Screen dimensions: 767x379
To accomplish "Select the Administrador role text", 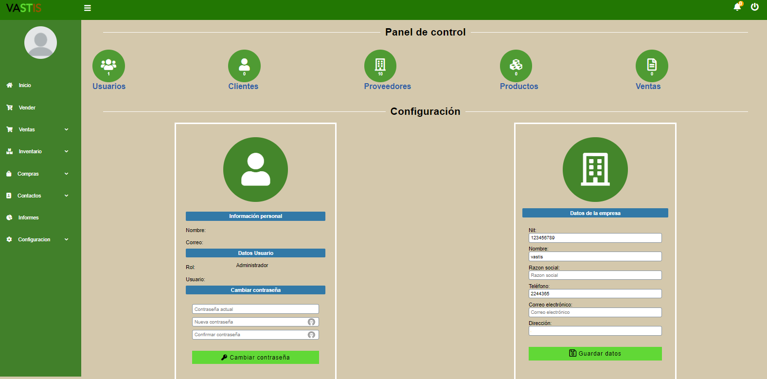I will click(x=252, y=265).
